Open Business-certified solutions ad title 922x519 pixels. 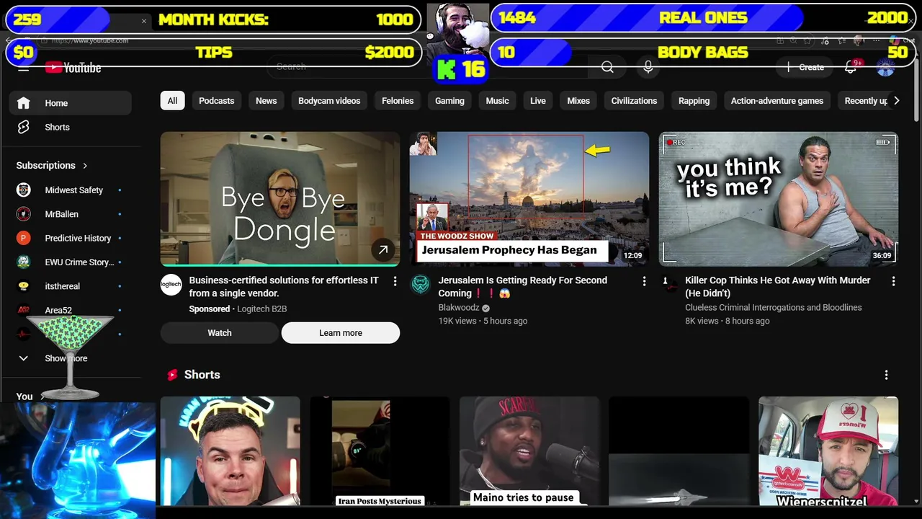284,287
